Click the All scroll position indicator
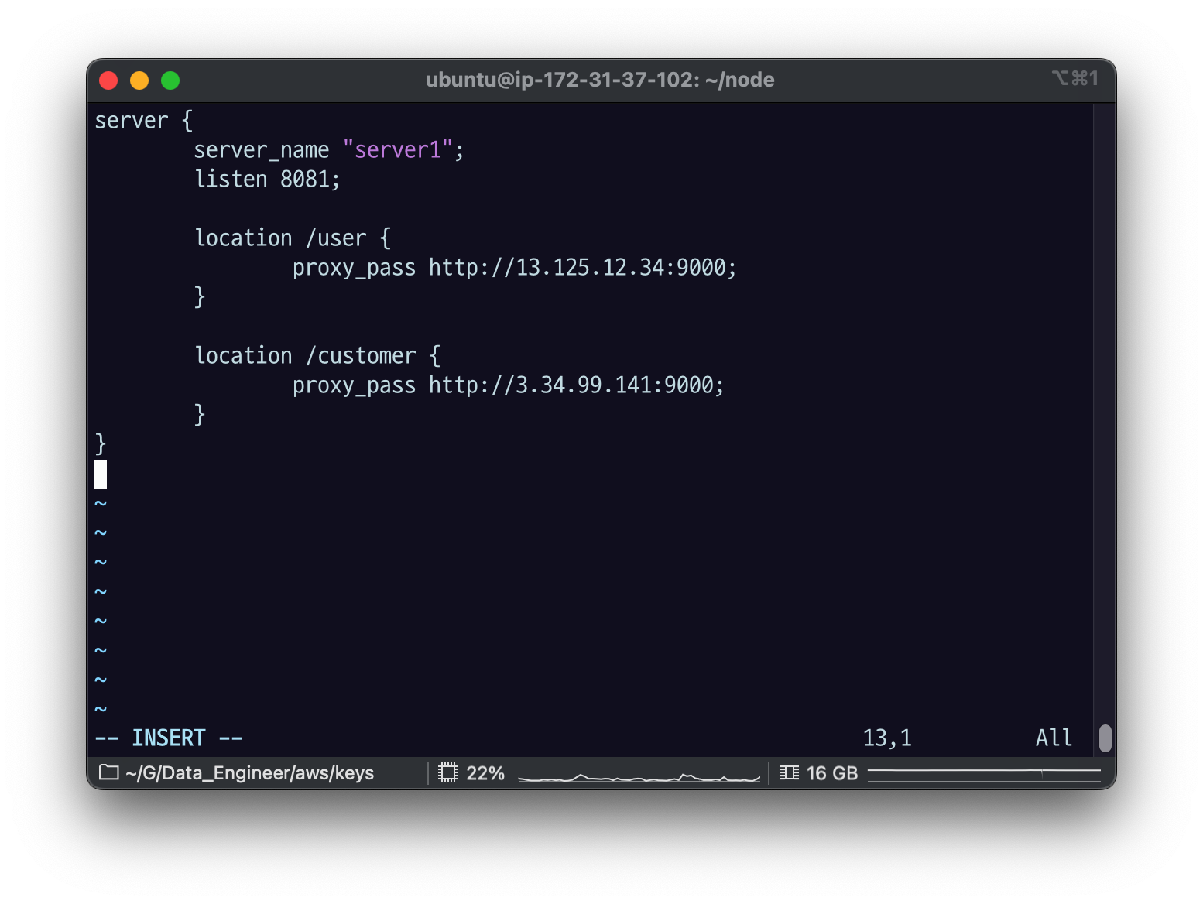This screenshot has height=904, width=1203. point(1054,738)
